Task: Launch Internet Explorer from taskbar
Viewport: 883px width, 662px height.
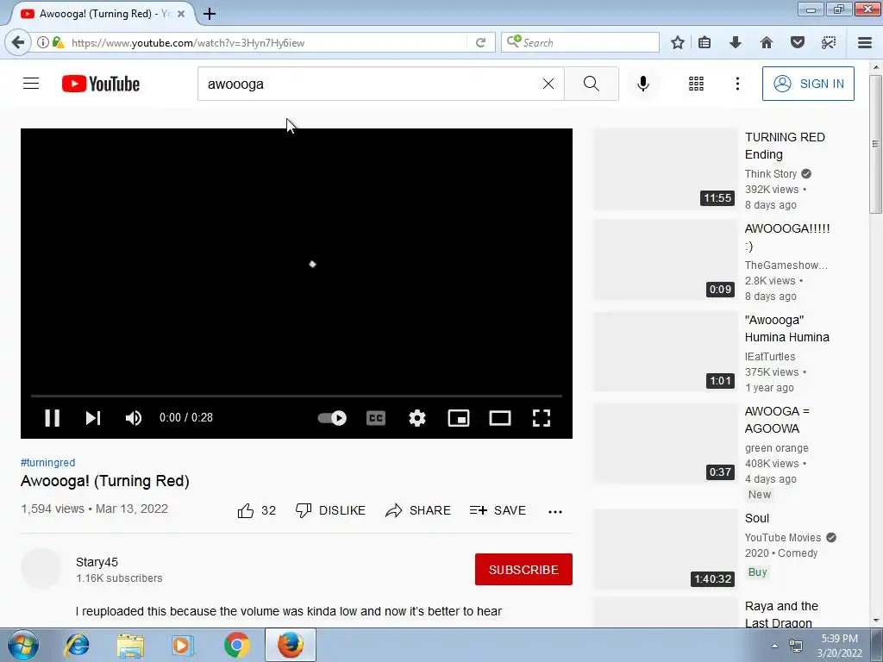Action: click(x=77, y=645)
